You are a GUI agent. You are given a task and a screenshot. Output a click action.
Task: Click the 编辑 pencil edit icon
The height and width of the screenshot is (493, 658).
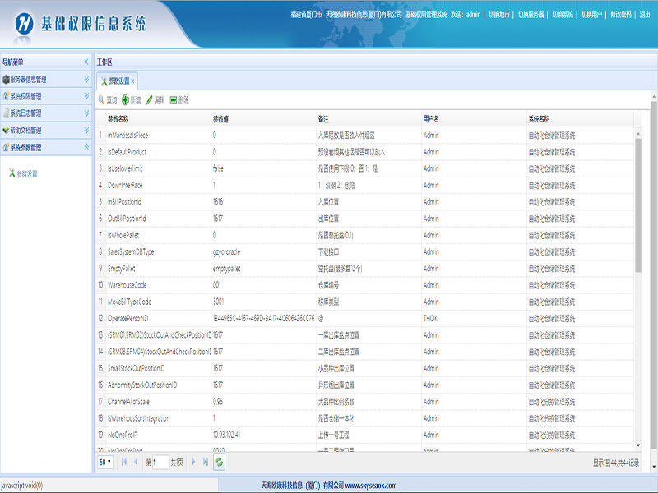149,99
